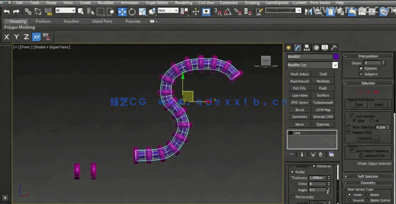Open the ribbon options dropdown after Populate
Image resolution: width=396 pixels, height=204 pixels.
tap(153, 21)
